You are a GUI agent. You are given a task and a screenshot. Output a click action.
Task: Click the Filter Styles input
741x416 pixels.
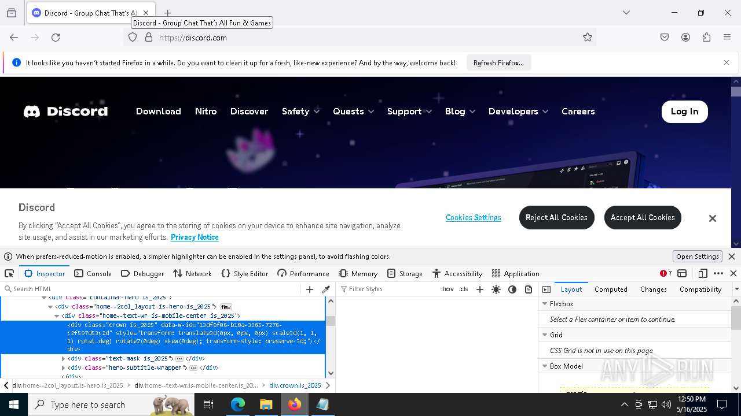pyautogui.click(x=388, y=289)
